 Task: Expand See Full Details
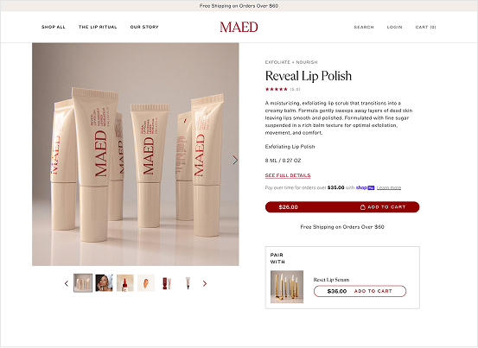click(x=288, y=175)
